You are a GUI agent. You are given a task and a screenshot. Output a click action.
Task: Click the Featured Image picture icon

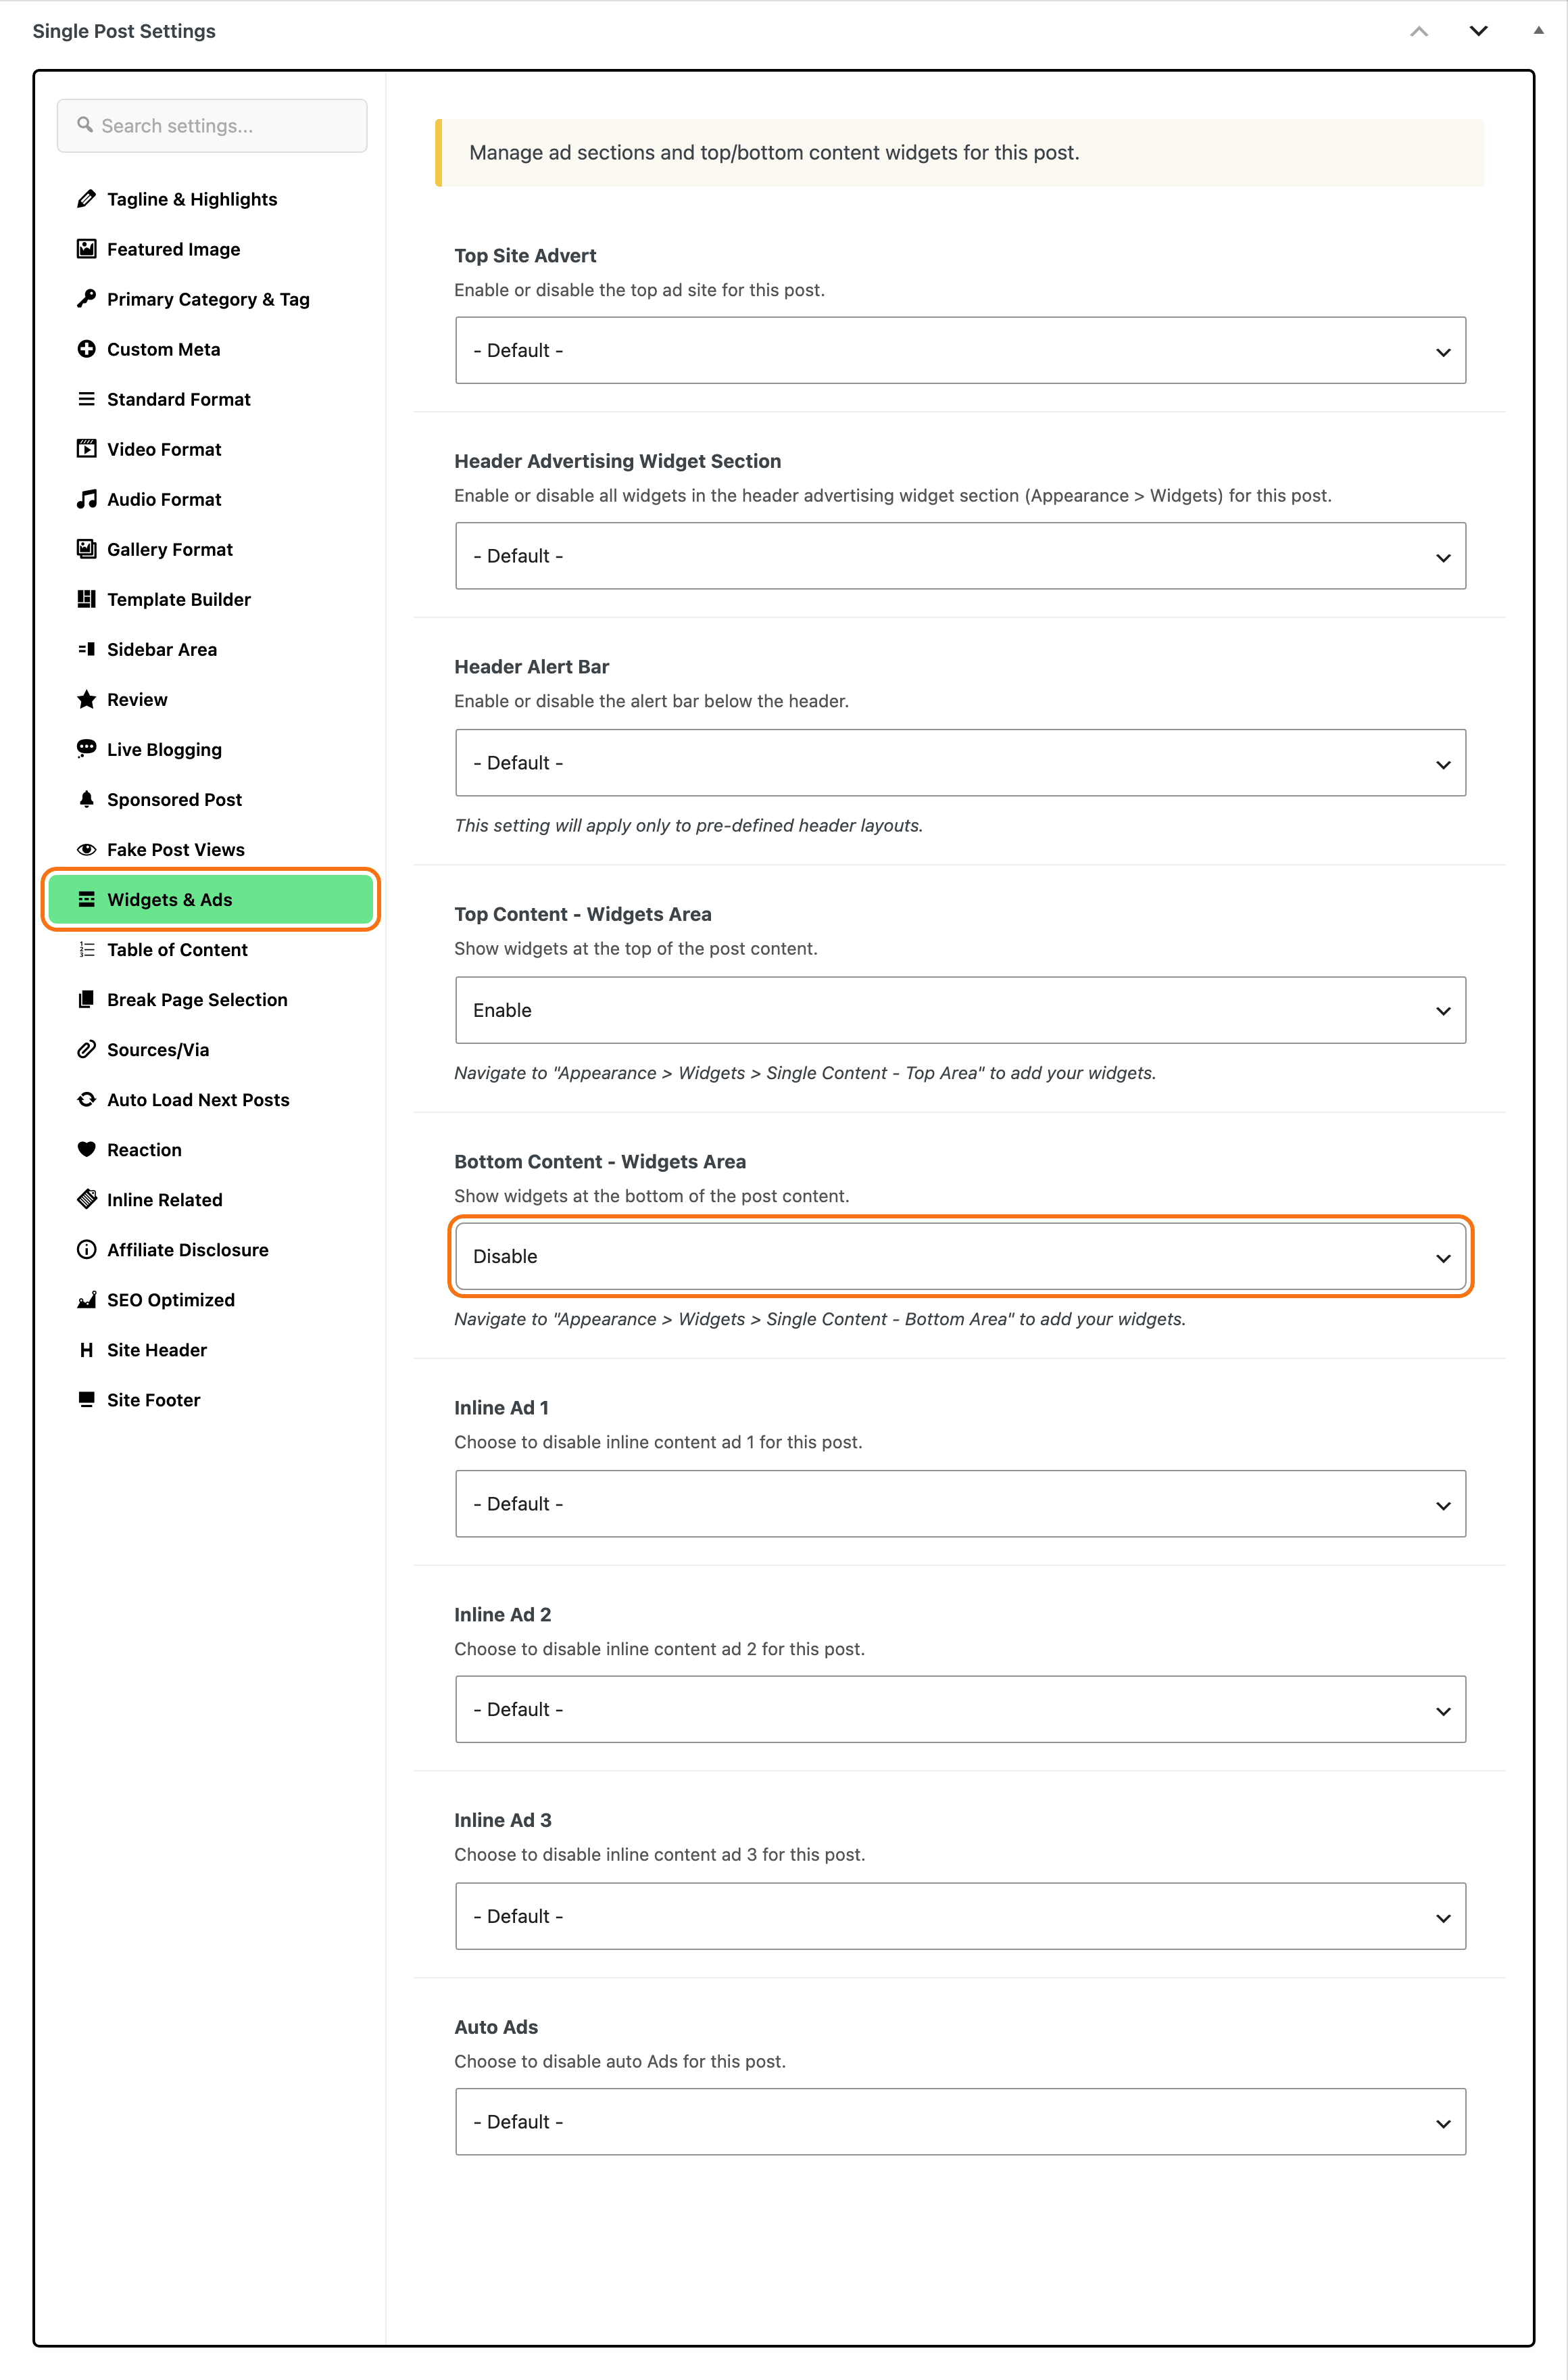[x=87, y=249]
